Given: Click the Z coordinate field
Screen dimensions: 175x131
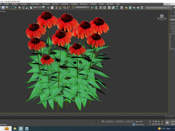Looking at the screenshot, I should [x=130, y=122].
